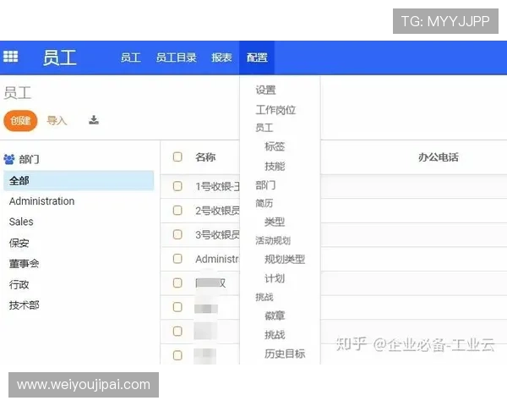Image resolution: width=507 pixels, height=406 pixels.
Task: Select 全部 in department list
Action: click(x=79, y=181)
